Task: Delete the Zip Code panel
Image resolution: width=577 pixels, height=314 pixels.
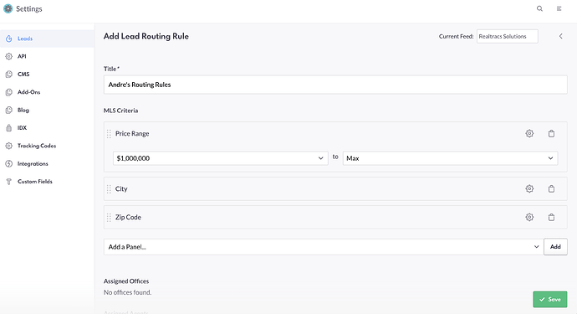Action: pos(551,217)
